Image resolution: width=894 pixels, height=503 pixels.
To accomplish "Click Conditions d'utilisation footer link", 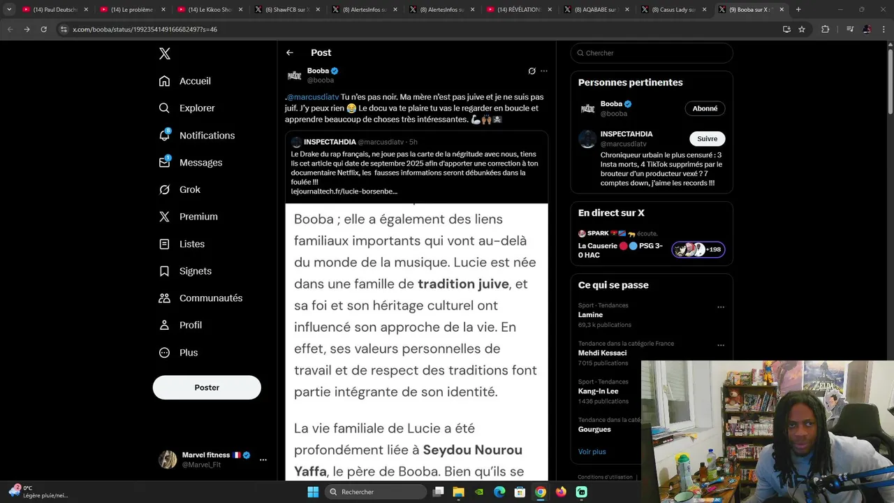I will (605, 477).
